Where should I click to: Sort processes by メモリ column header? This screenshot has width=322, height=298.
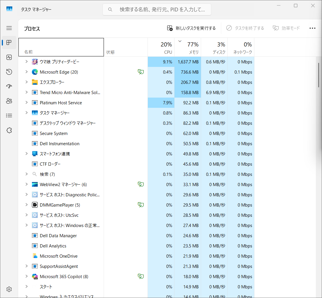(188, 47)
